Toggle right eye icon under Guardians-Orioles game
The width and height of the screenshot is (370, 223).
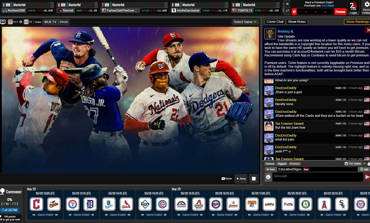(56, 215)
